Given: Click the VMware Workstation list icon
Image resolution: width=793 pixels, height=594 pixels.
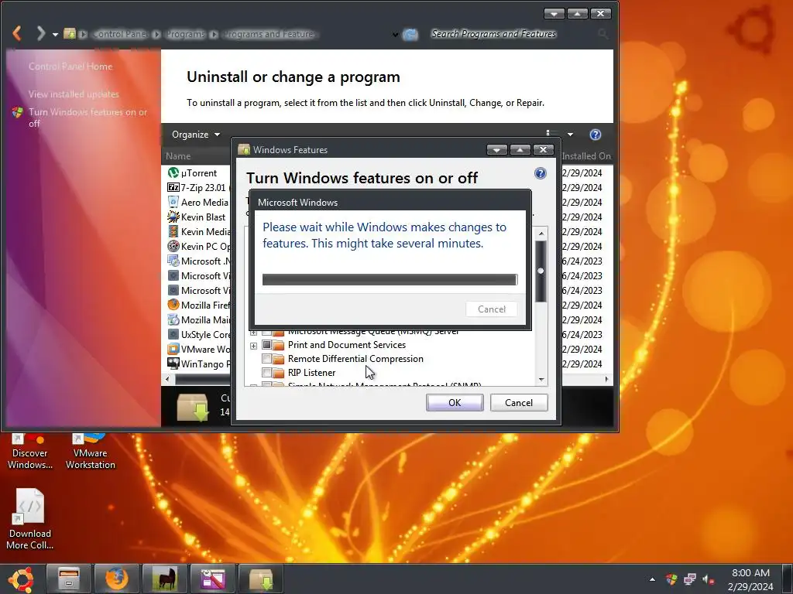Looking at the screenshot, I should (x=173, y=349).
